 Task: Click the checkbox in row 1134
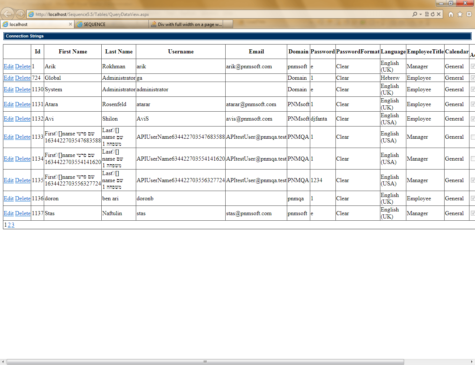pos(473,159)
